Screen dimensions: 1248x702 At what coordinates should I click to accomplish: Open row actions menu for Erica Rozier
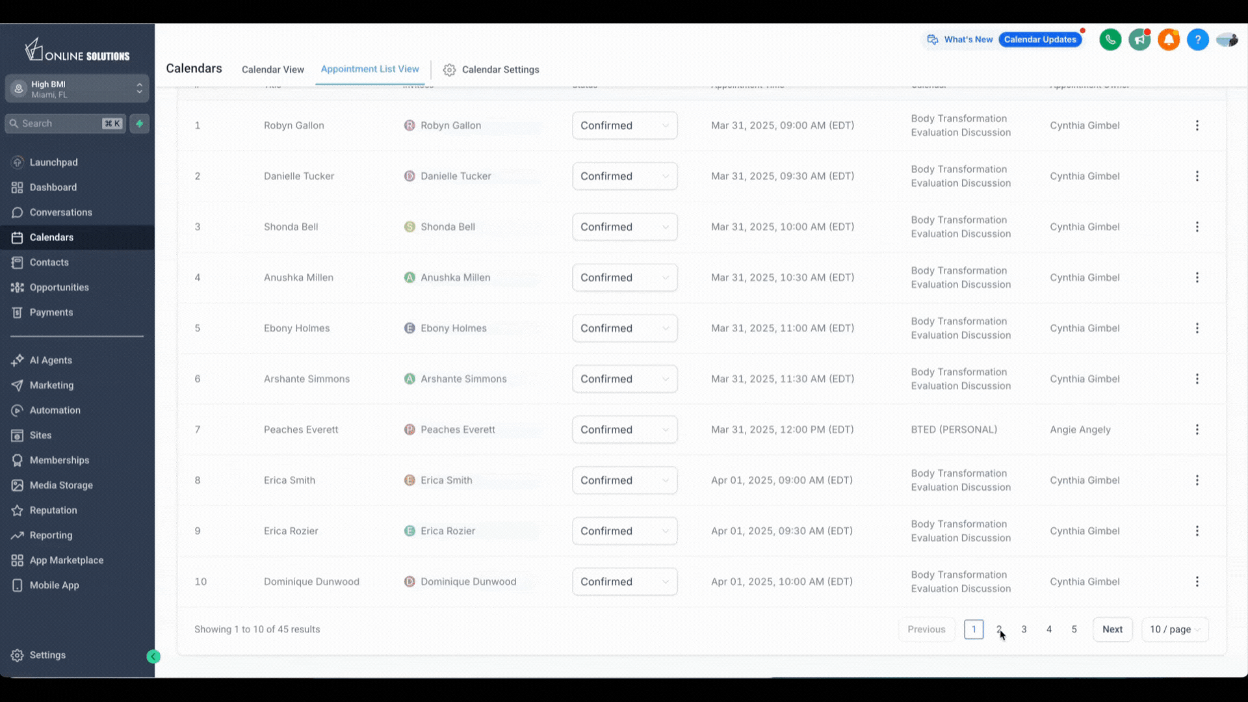1197,531
